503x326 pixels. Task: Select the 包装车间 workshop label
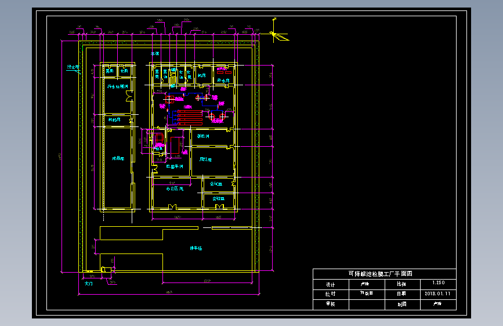click(175, 166)
